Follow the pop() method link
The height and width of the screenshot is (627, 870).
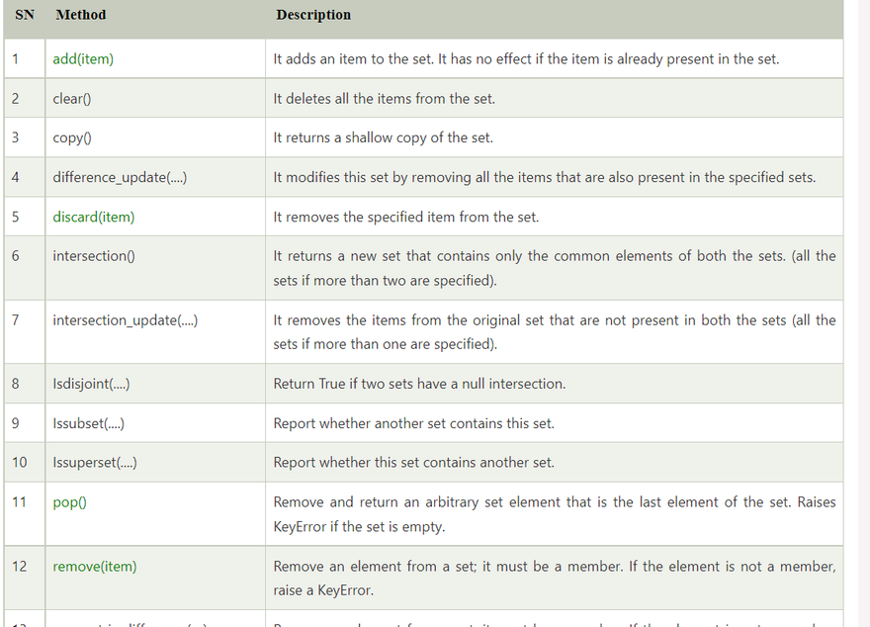69,502
